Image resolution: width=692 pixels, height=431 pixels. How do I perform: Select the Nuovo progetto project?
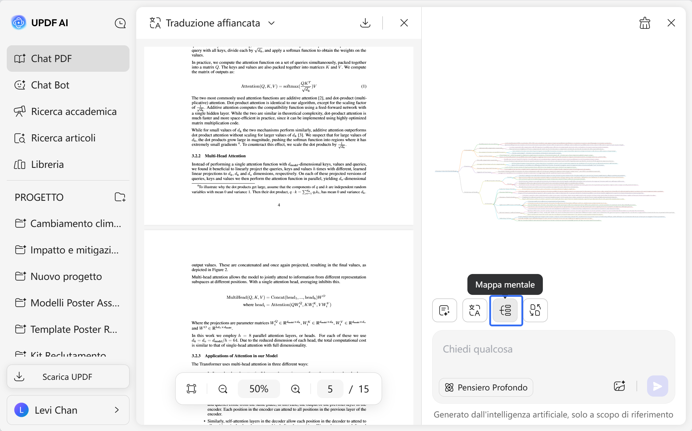(66, 276)
